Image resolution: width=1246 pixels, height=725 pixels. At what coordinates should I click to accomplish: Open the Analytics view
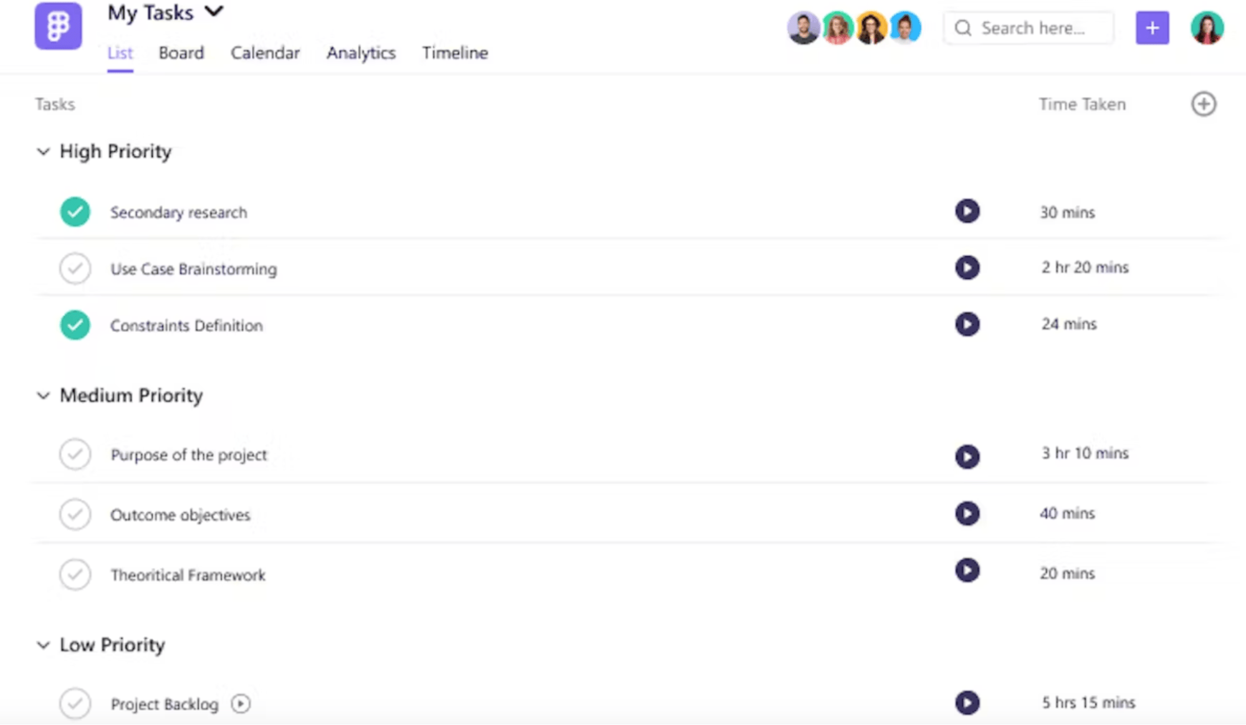[x=361, y=53]
